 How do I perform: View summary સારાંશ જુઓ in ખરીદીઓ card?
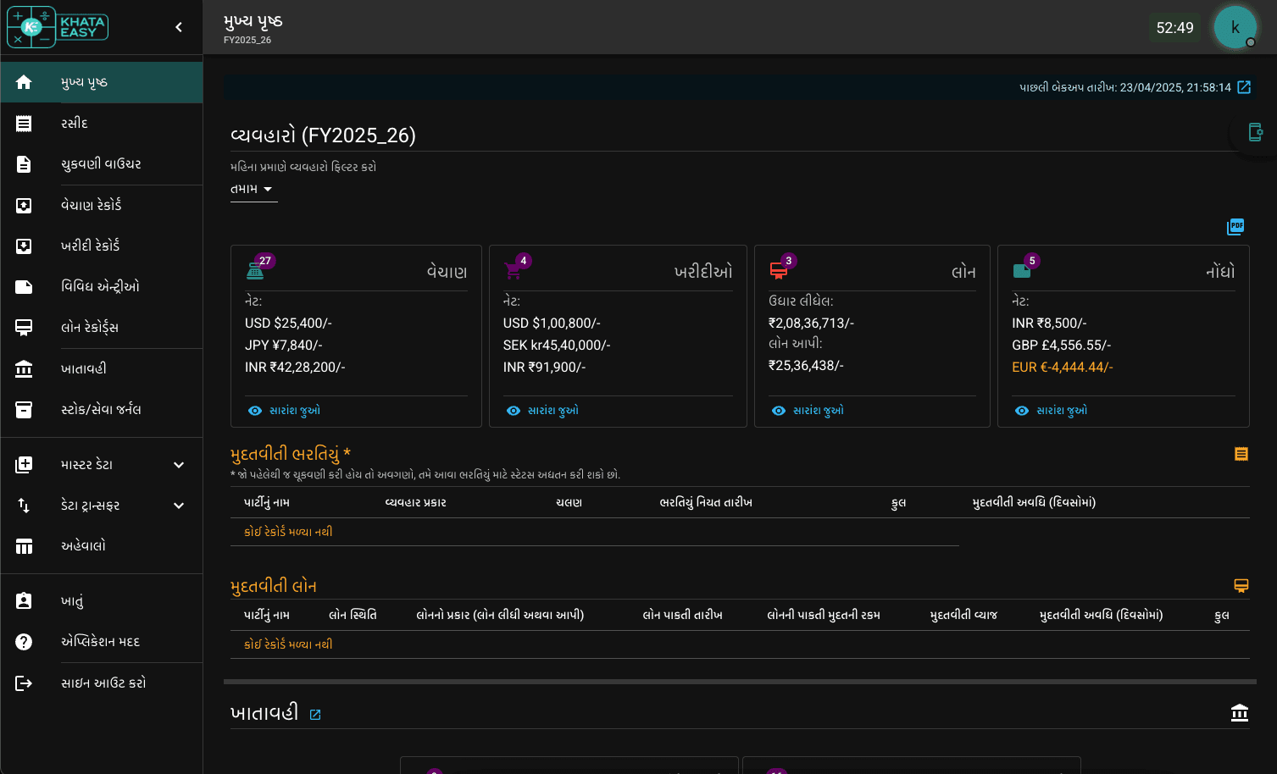[543, 411]
